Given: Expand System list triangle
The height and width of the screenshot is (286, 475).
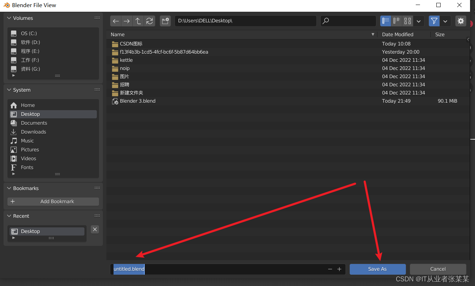Looking at the screenshot, I should [x=14, y=174].
